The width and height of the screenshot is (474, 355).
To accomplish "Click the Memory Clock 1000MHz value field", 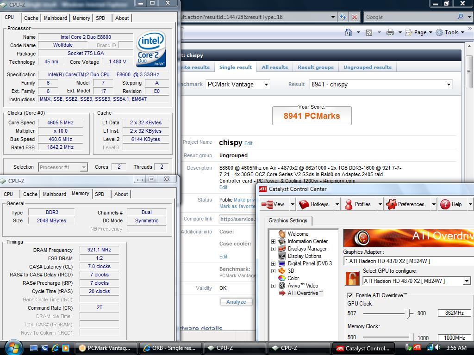I will pos(455,338).
